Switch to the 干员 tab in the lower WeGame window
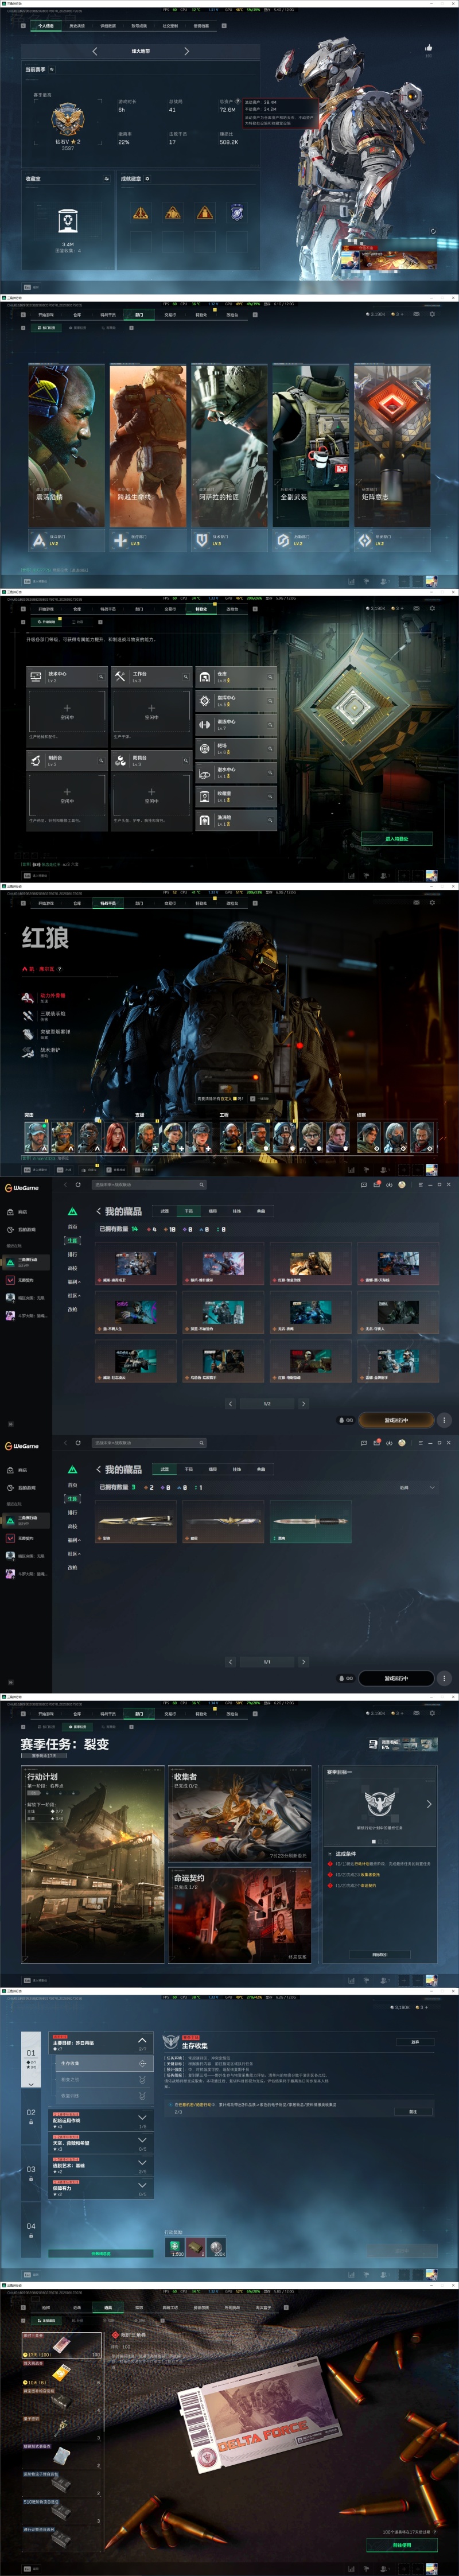Viewport: 459px width, 2576px height. point(189,1469)
